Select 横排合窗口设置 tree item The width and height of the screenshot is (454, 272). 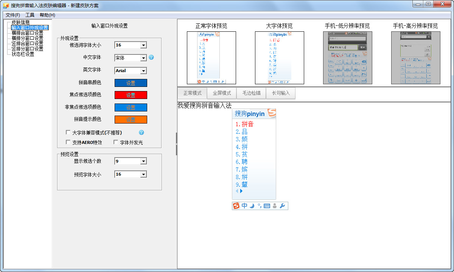coord(27,33)
